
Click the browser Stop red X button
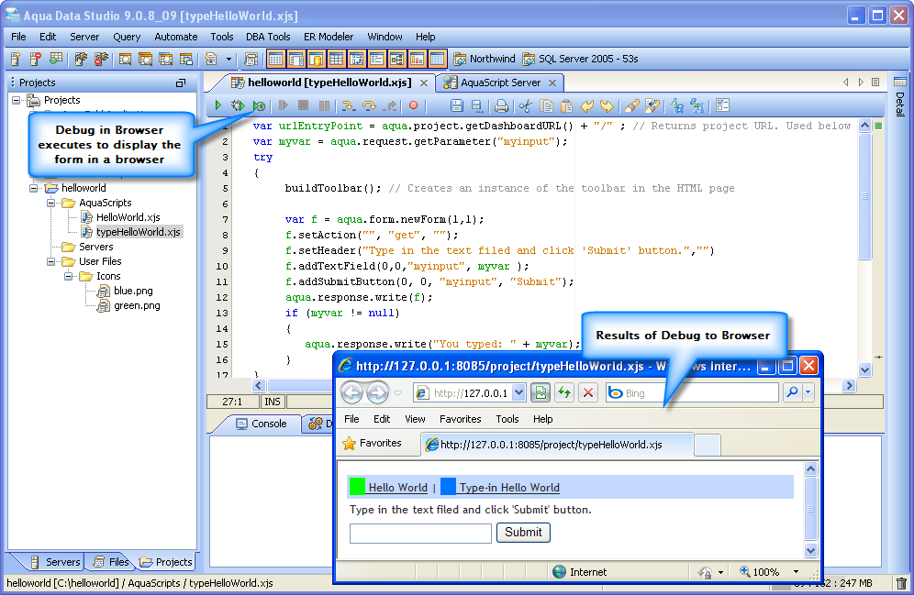[588, 393]
